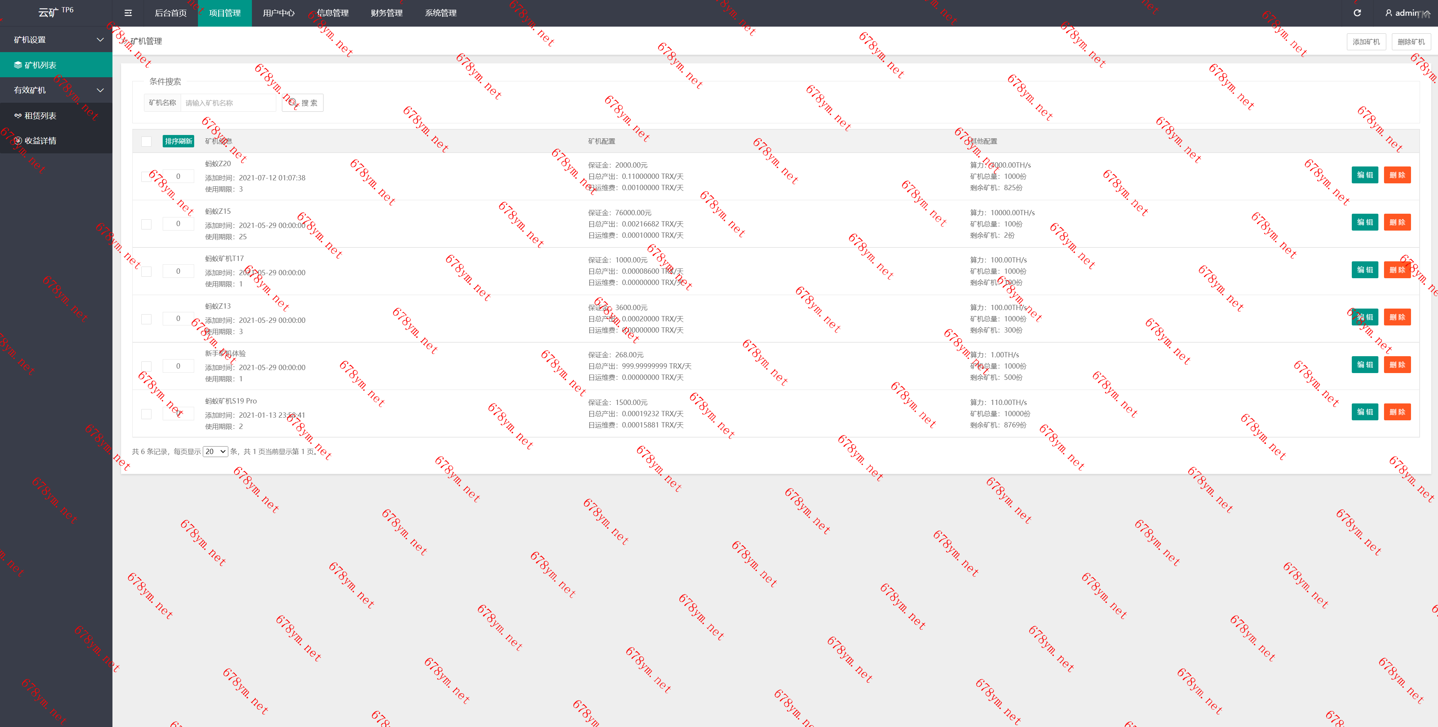The height and width of the screenshot is (727, 1438).
Task: Click 删除 for 新手矿机体验 row
Action: pos(1397,364)
